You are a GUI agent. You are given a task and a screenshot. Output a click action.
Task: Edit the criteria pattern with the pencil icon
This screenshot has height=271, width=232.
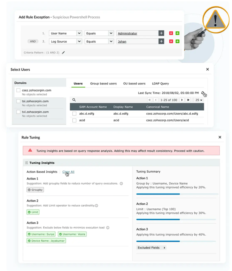point(63,53)
